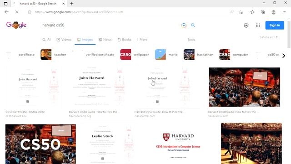Viewport: 291px width, 164px height.
Task: Click the browser address bar
Action: (x=128, y=12)
